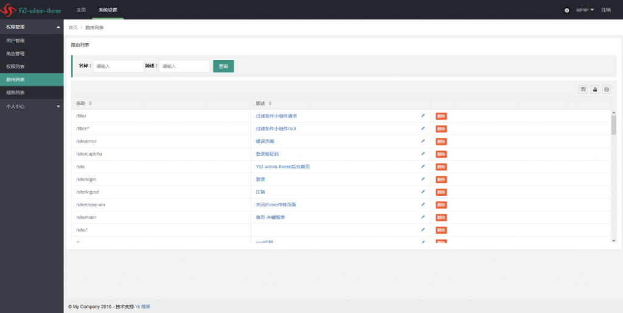Click the theme icon beside admin

tap(566, 10)
